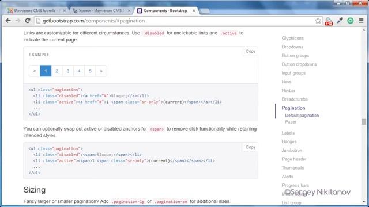Viewport: 369px width, 207px height.
Task: Click the .pagination-sm code text
Action: 171,202
